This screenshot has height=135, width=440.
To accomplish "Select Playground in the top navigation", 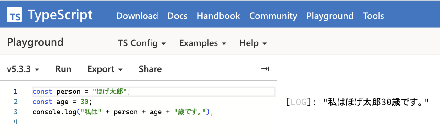I will [x=330, y=16].
